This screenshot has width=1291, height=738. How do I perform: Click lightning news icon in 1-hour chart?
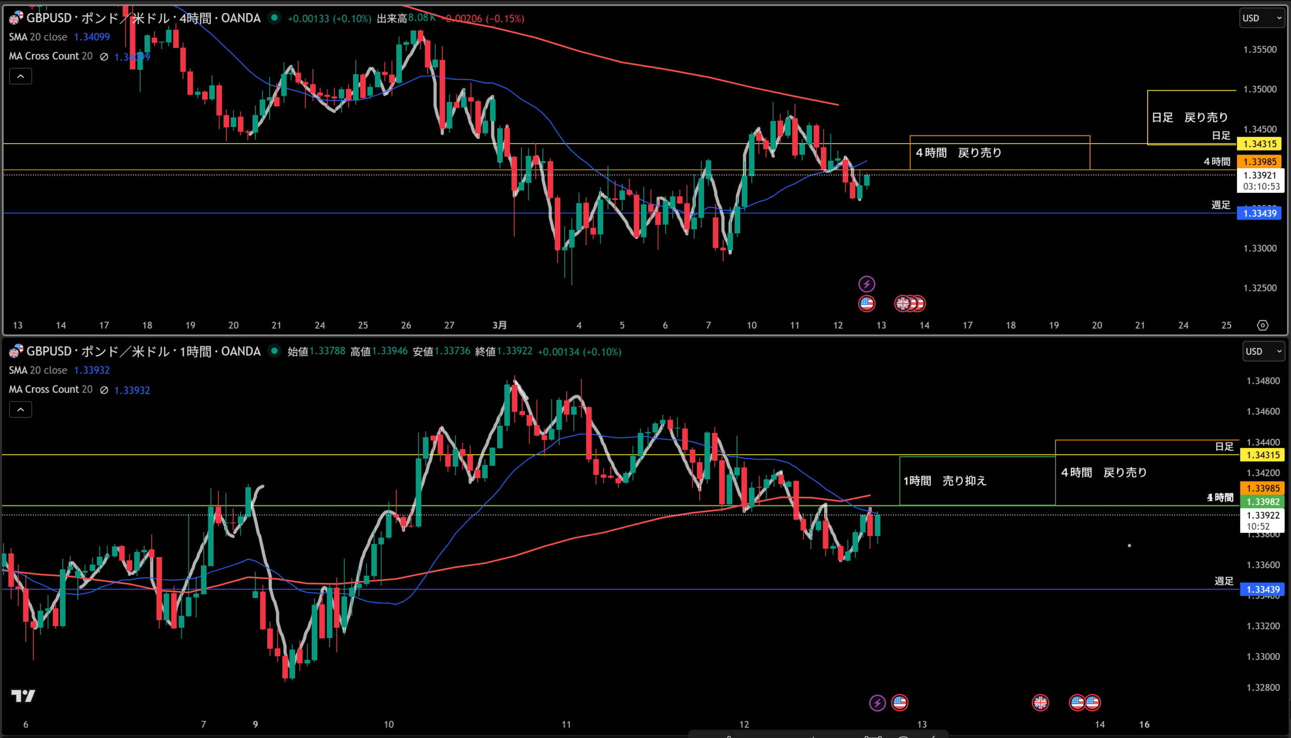pyautogui.click(x=877, y=703)
